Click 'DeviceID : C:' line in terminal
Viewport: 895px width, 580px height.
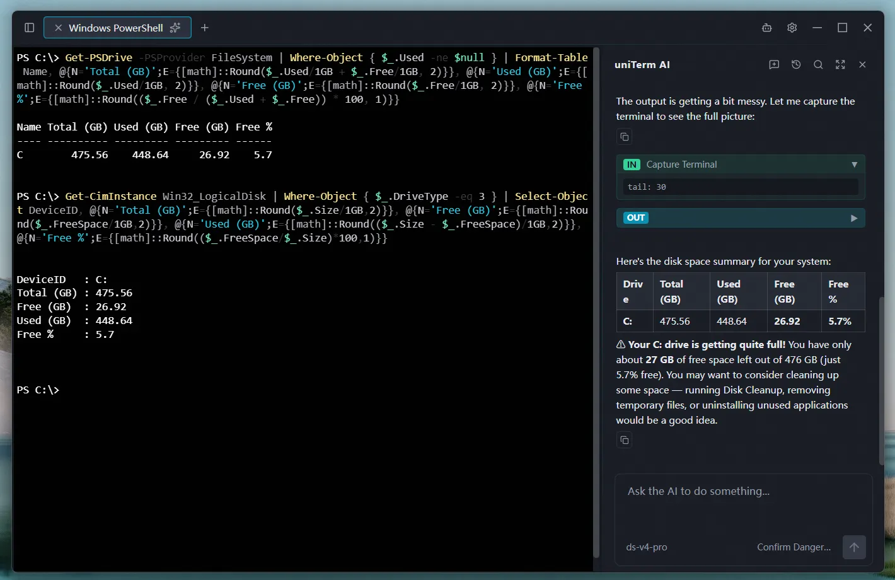point(62,279)
